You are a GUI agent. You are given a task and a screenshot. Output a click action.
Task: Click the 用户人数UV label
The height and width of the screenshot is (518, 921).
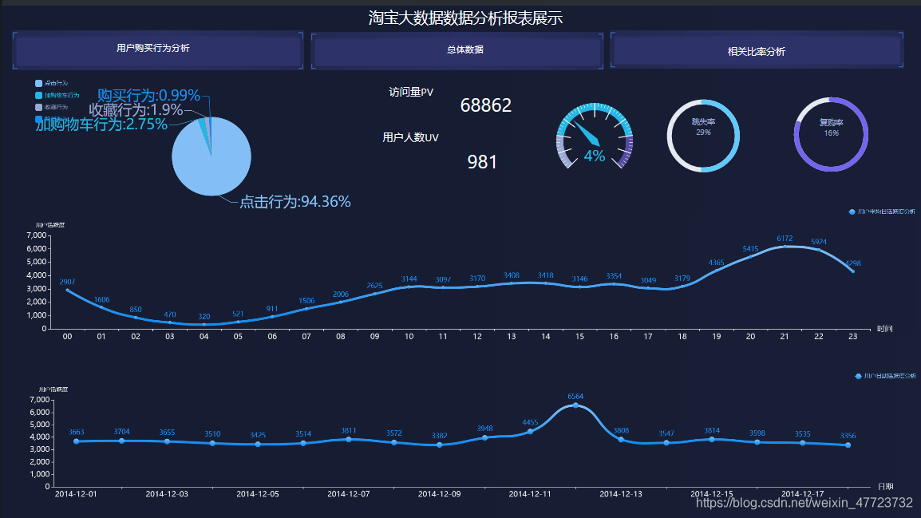(410, 137)
